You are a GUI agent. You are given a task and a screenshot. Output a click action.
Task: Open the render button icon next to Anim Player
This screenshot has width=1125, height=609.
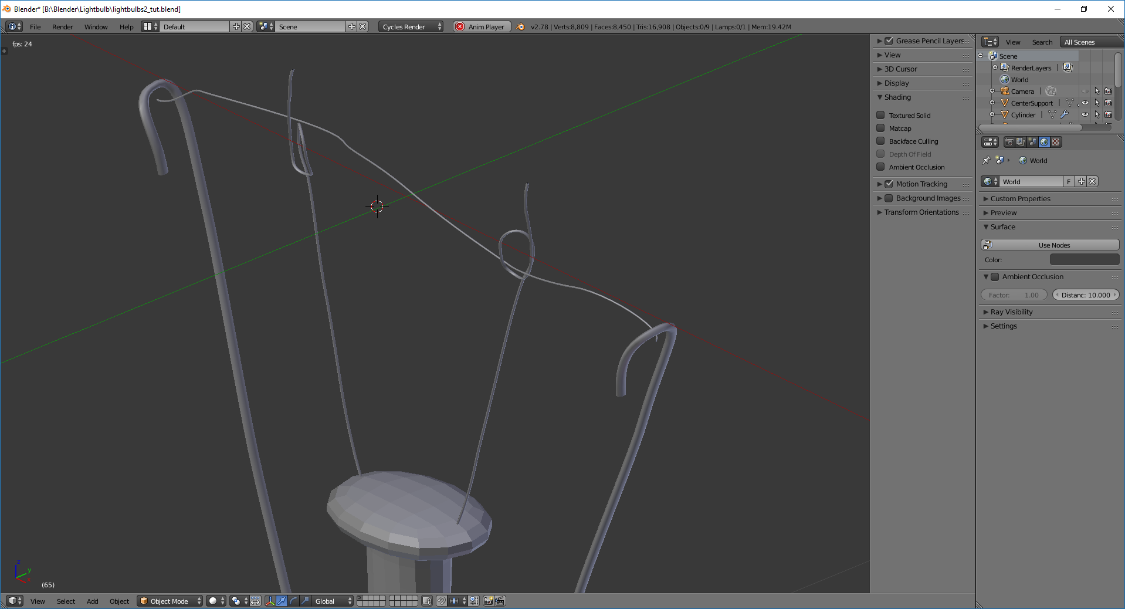520,26
